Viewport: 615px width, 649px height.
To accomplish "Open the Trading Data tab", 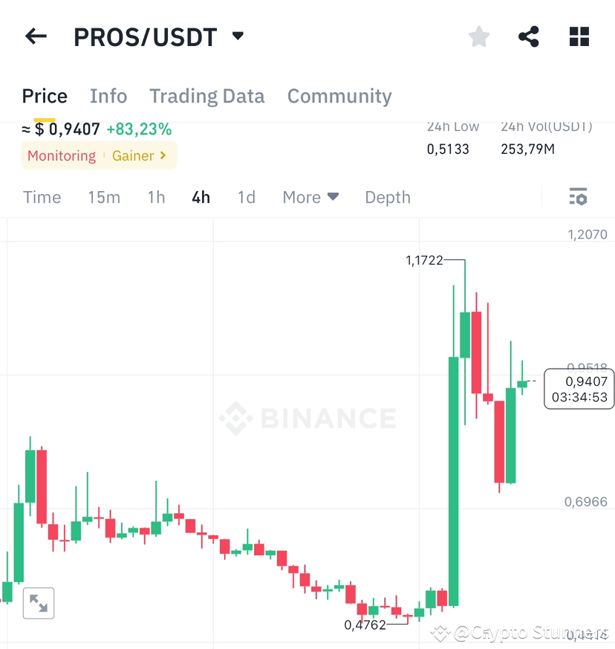I will point(206,96).
